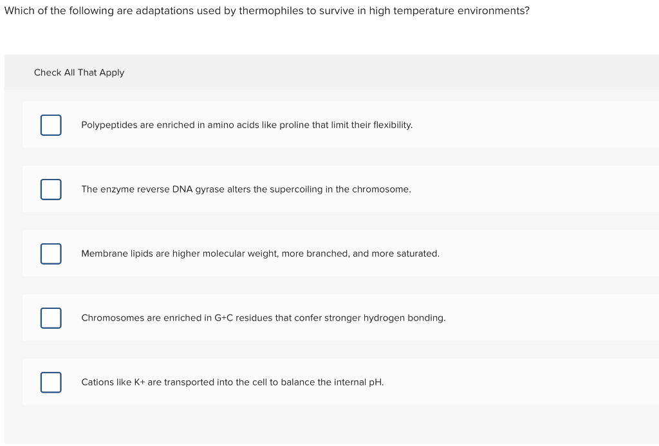Toggle the supercoiling chromosome checkbox
Image resolution: width=659 pixels, height=446 pixels.
[x=51, y=189]
